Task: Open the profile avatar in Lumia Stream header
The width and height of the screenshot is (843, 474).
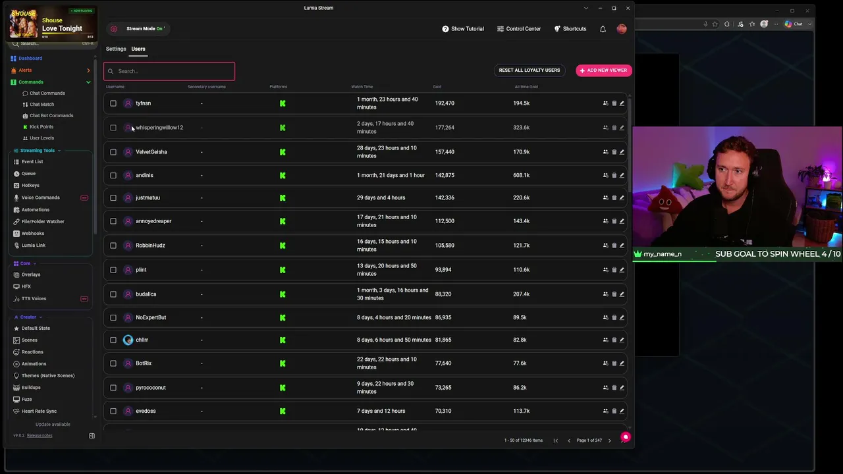Action: click(x=622, y=29)
